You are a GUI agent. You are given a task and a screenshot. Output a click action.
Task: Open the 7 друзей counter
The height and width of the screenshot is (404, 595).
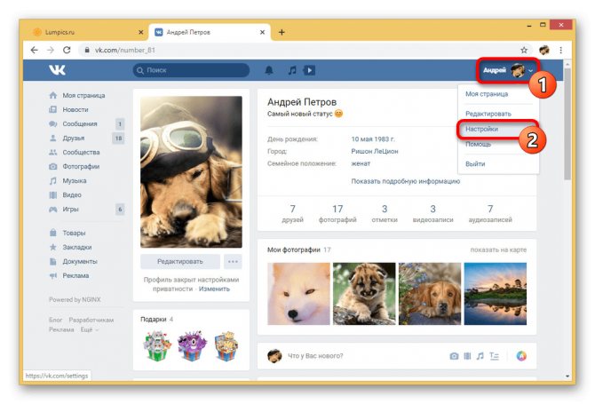coord(292,214)
